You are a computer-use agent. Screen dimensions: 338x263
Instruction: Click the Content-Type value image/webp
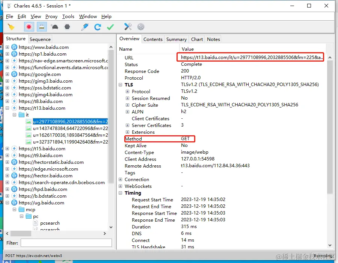click(195, 152)
